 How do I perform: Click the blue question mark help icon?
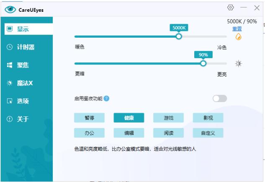(106, 98)
